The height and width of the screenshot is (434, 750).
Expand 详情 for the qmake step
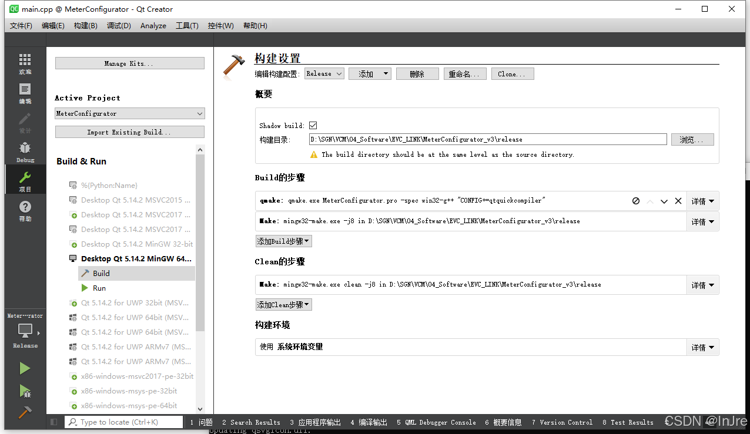coord(702,201)
